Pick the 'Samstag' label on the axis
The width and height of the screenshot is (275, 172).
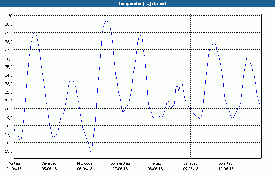(190, 163)
